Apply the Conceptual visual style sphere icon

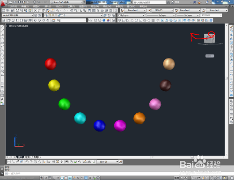tap(108, 21)
